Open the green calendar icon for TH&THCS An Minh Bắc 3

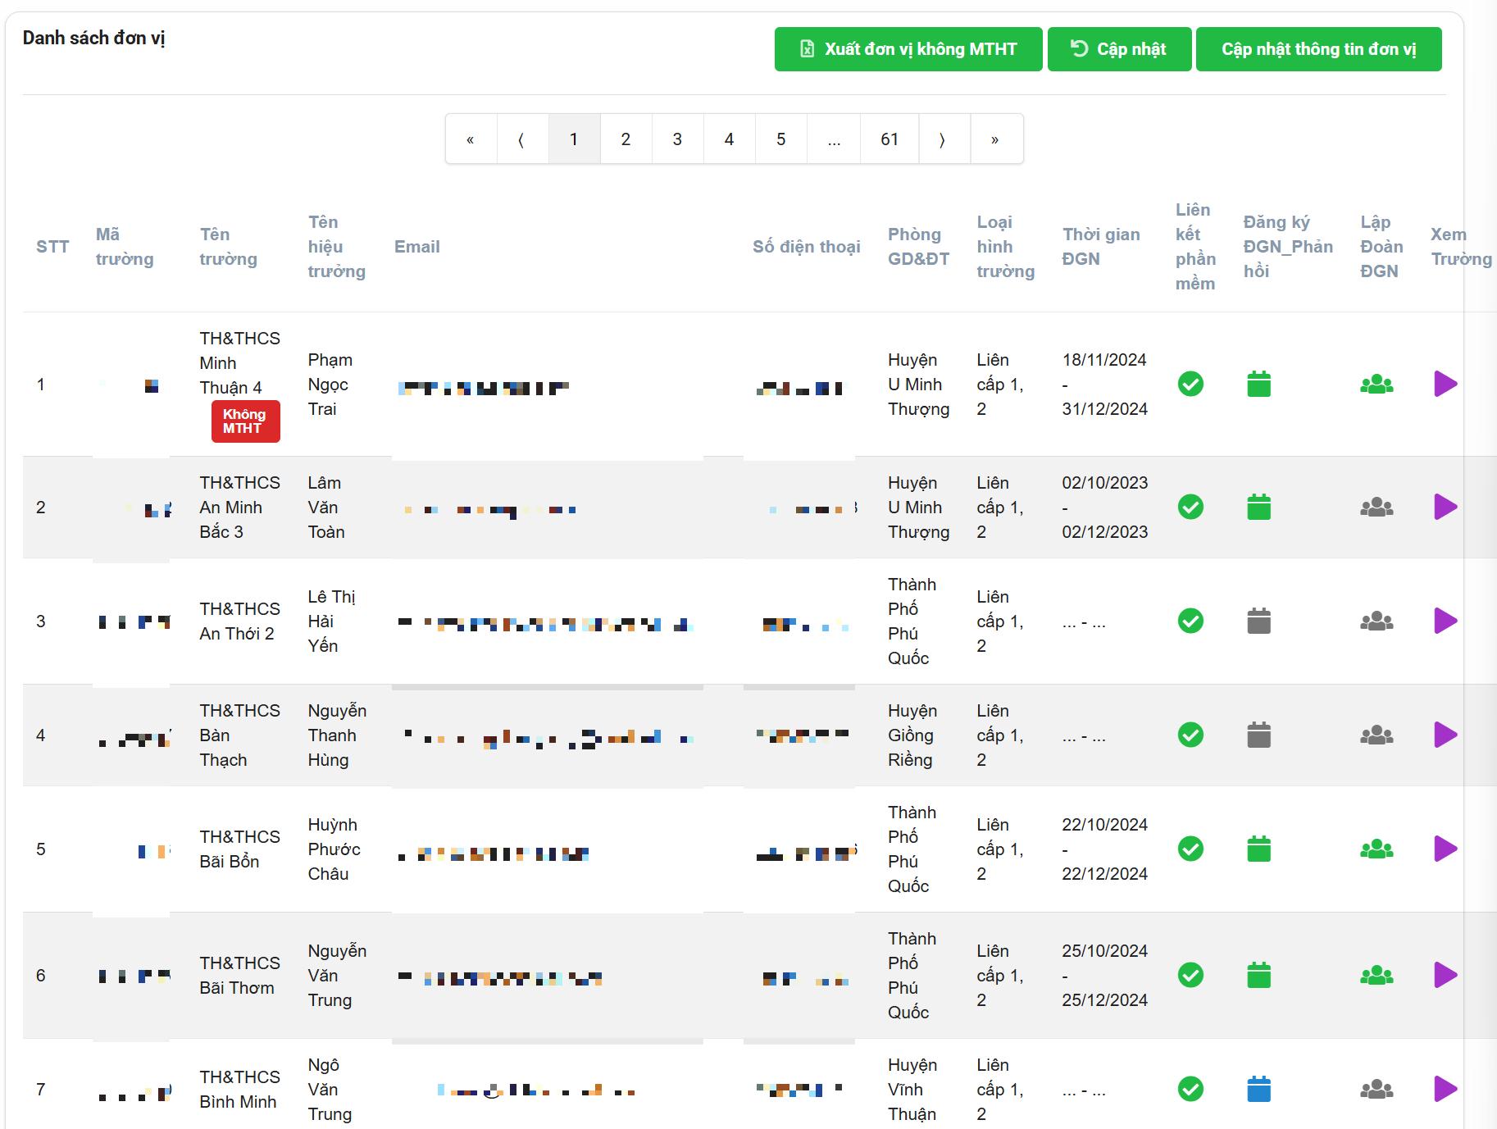click(x=1258, y=507)
